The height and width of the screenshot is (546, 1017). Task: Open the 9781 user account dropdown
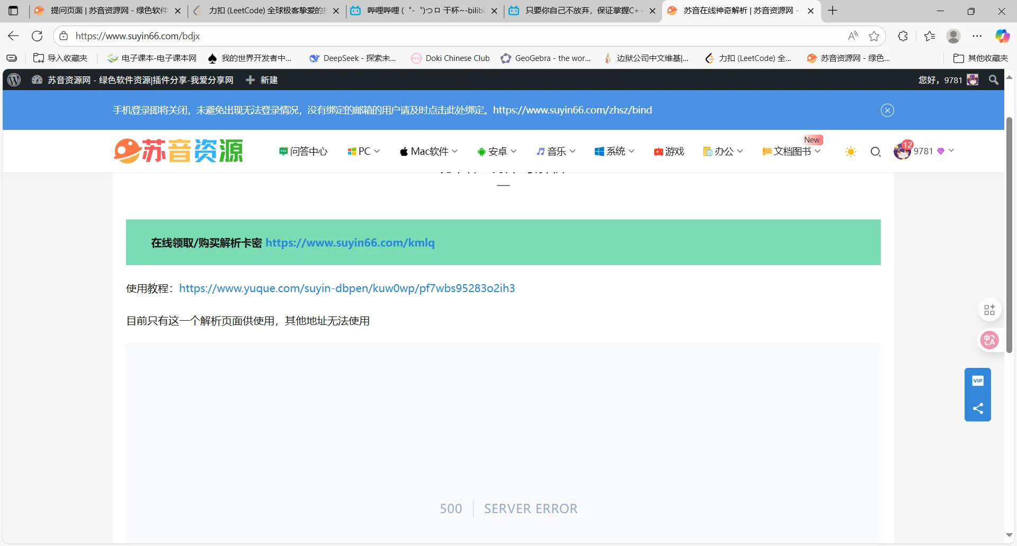[924, 151]
